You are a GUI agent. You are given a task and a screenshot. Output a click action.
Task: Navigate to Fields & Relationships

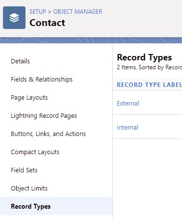[x=42, y=80]
